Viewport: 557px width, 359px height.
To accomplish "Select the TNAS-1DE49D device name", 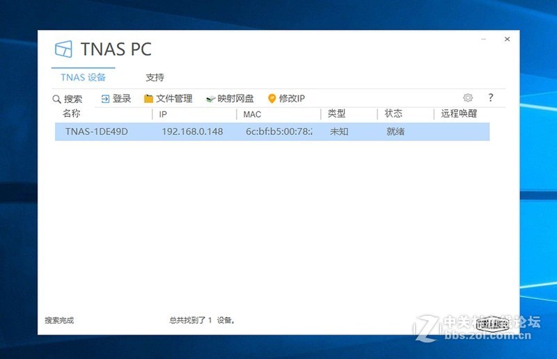I will point(97,131).
